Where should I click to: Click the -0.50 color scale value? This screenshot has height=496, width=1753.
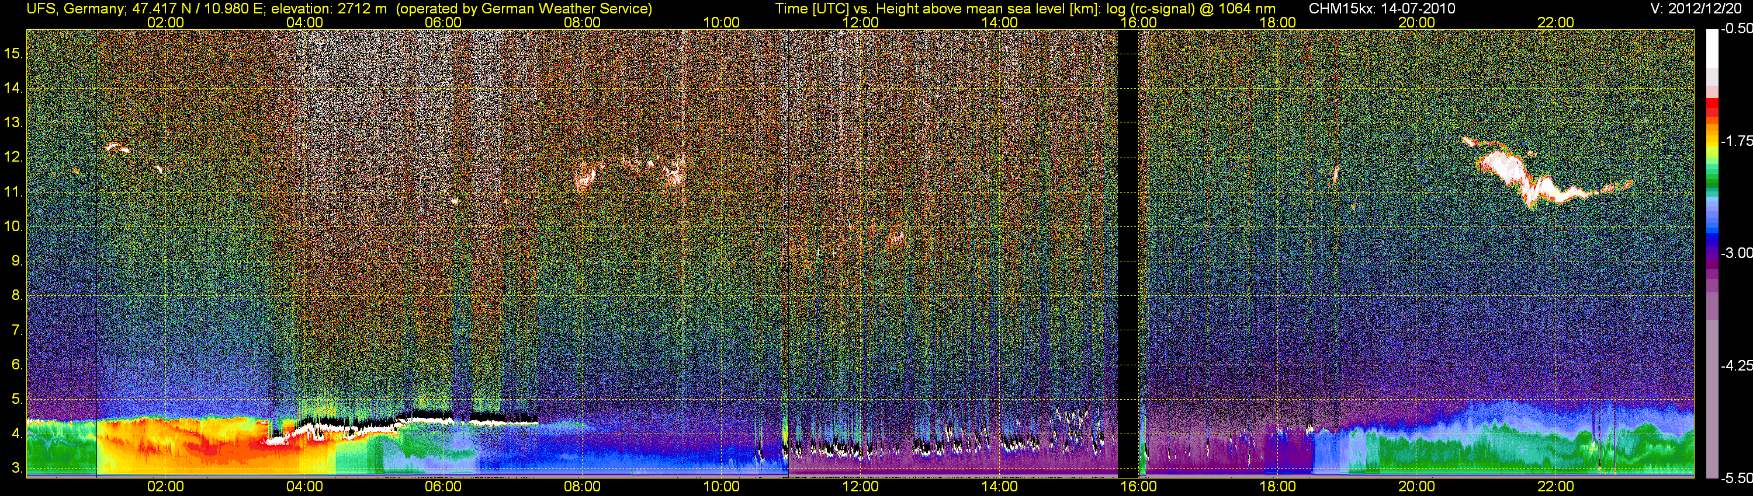[1736, 29]
